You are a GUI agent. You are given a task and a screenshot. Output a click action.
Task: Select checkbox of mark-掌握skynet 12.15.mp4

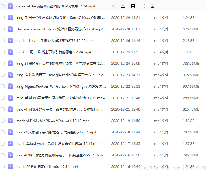[x=3, y=143]
